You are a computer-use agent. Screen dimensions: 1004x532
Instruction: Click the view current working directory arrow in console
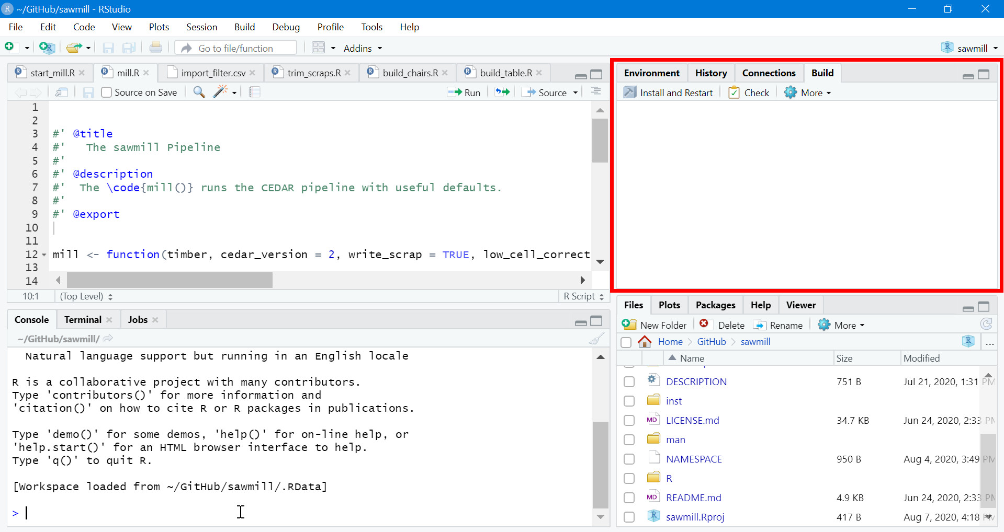tap(108, 339)
